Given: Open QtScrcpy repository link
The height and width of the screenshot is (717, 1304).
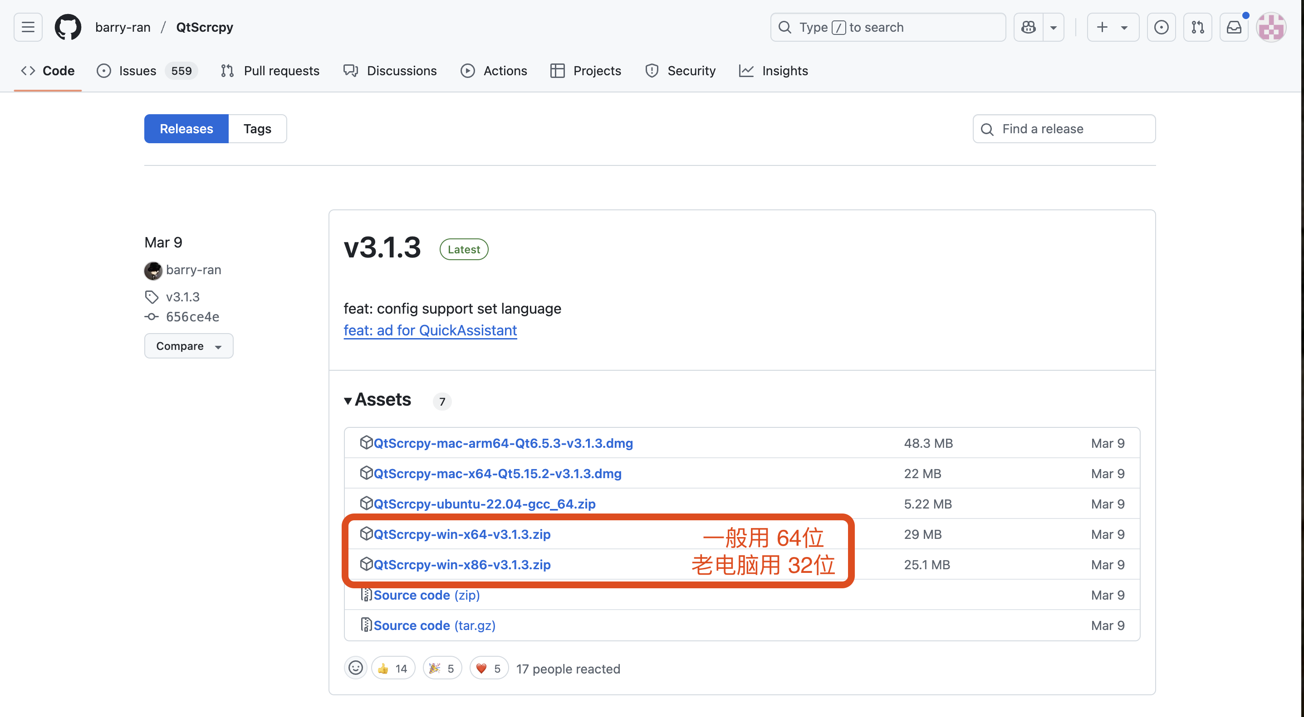Looking at the screenshot, I should pyautogui.click(x=205, y=27).
